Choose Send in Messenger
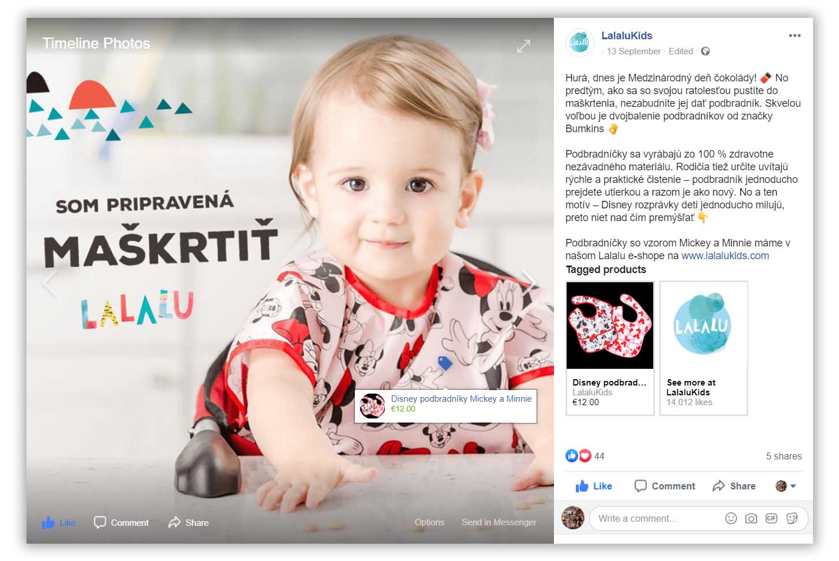 pos(499,522)
